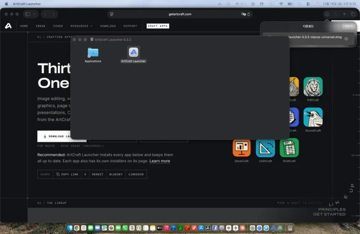Click the ArtCraft logo in the site header

[8, 26]
